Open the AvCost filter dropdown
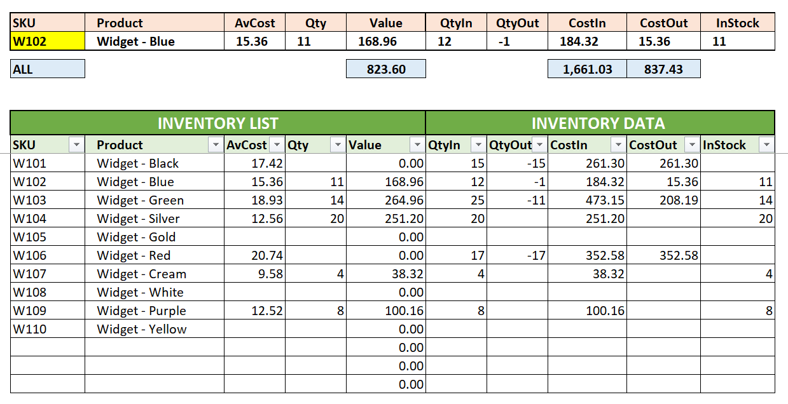The height and width of the screenshot is (404, 788). [x=276, y=145]
